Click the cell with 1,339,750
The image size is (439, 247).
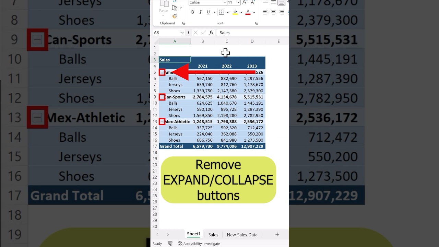(203, 91)
